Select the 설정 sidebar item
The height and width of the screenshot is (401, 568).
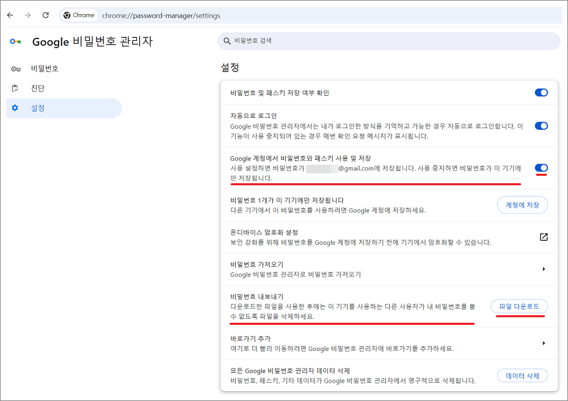[x=64, y=108]
